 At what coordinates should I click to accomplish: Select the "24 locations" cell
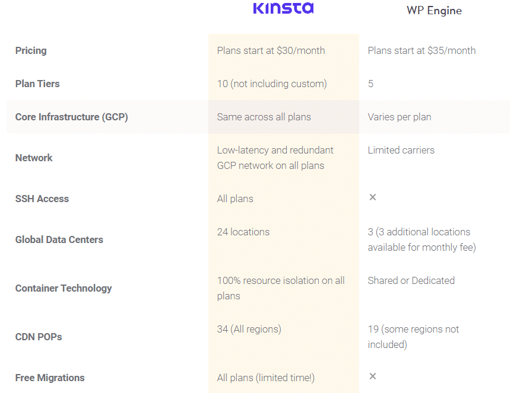tap(243, 232)
